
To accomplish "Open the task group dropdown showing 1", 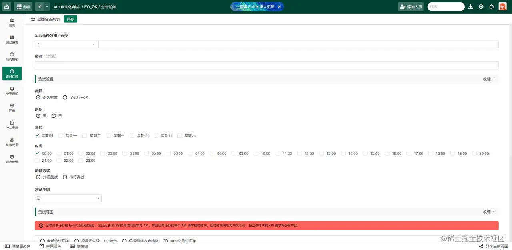I will click(x=66, y=44).
